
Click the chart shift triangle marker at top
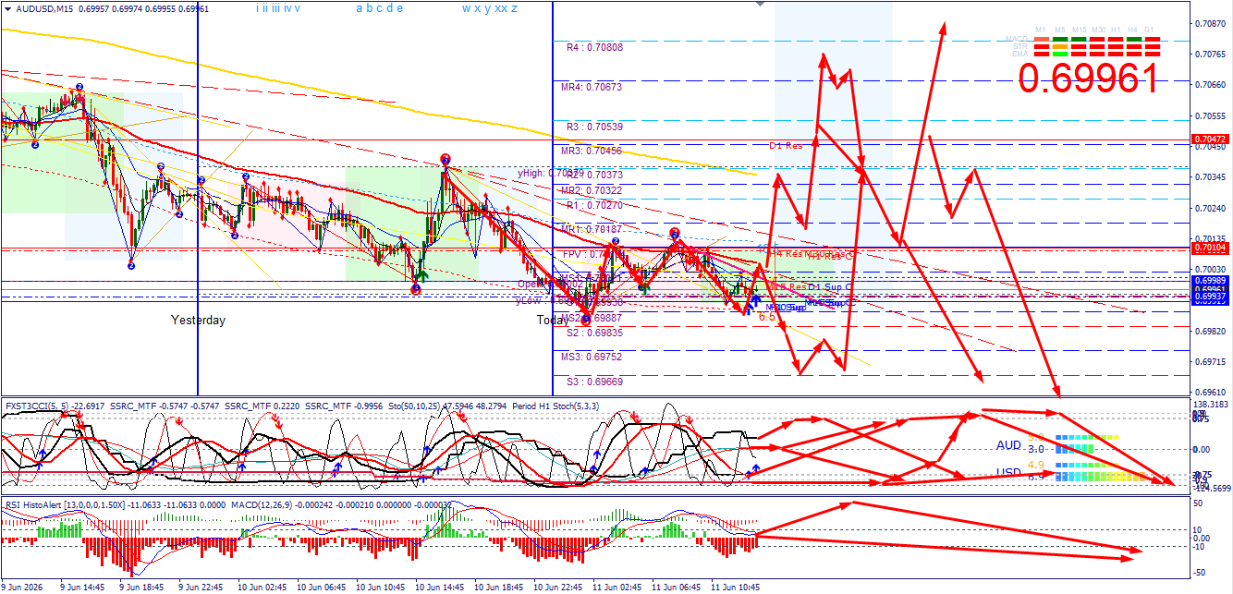point(760,5)
